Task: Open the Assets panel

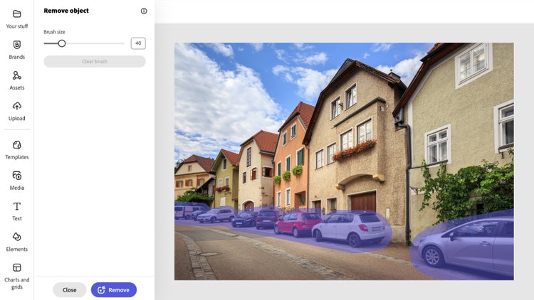Action: [x=16, y=80]
